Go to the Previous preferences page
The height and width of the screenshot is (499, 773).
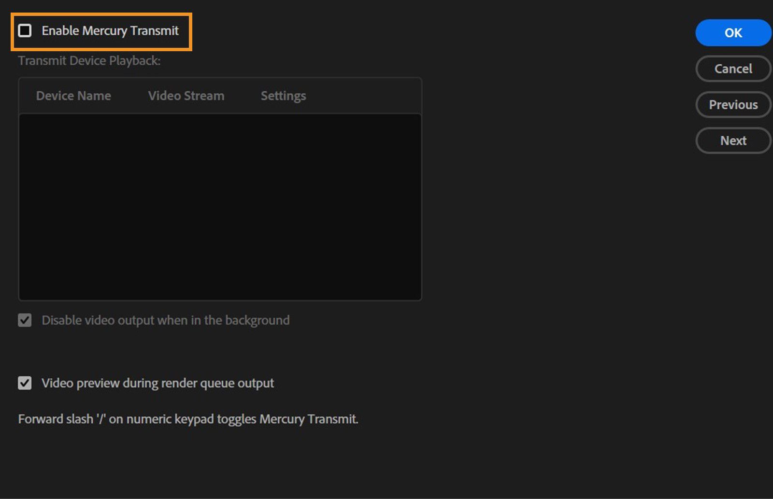[733, 104]
